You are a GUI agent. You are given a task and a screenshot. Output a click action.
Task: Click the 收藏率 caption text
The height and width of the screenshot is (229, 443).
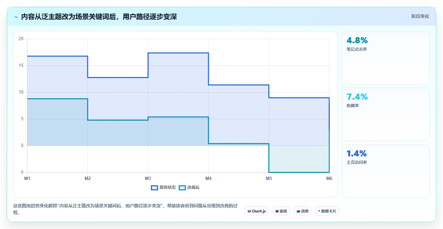click(x=353, y=106)
